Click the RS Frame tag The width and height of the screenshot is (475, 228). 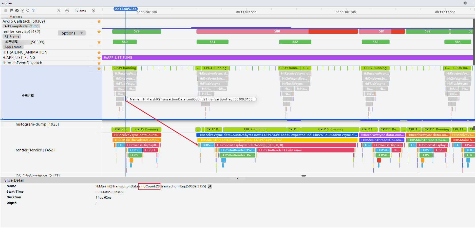[12, 37]
